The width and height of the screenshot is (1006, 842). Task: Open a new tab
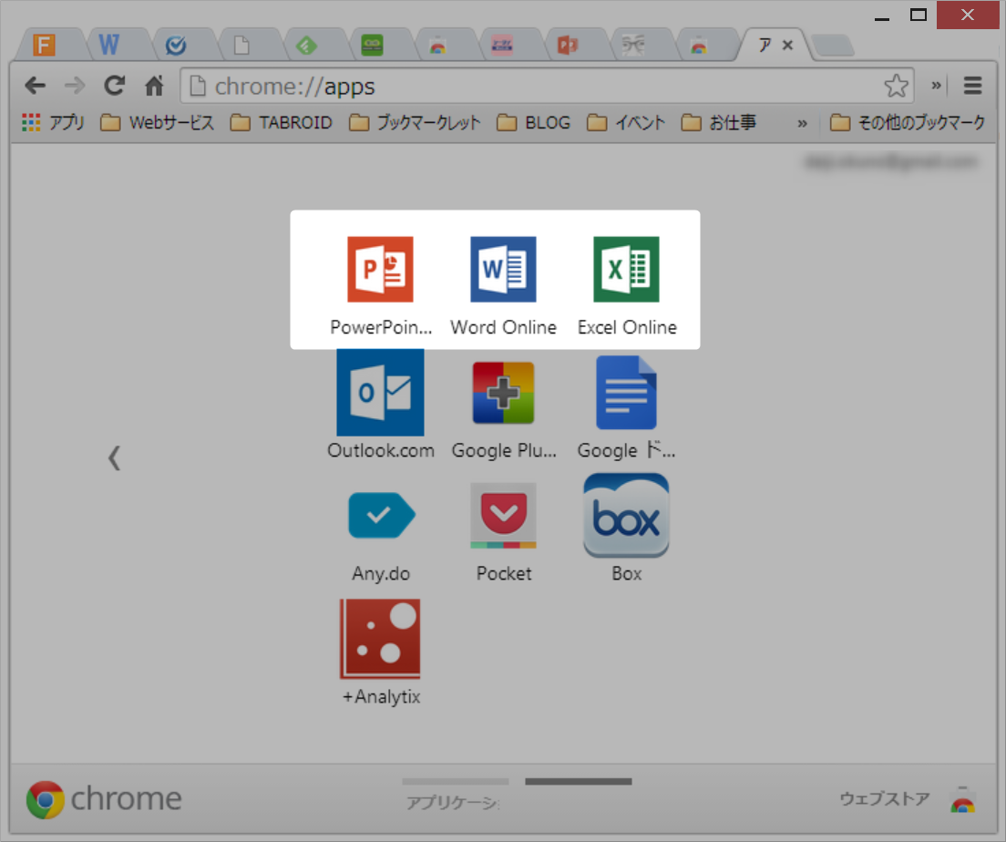[x=832, y=46]
